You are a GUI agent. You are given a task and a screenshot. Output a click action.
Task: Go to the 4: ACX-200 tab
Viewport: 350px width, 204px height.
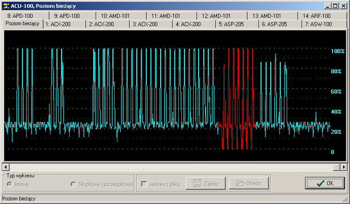pos(194,24)
